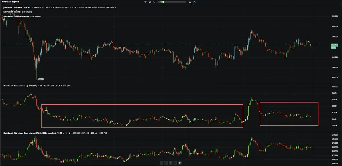Zoom in the chart with plus button
Image resolution: width=342 pixels, height=166 pixels.
tap(166, 163)
